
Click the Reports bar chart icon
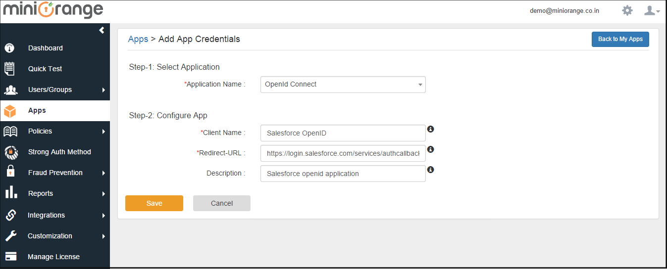(11, 192)
